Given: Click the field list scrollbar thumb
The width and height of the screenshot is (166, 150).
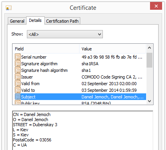Looking at the screenshot, I should [x=149, y=60].
